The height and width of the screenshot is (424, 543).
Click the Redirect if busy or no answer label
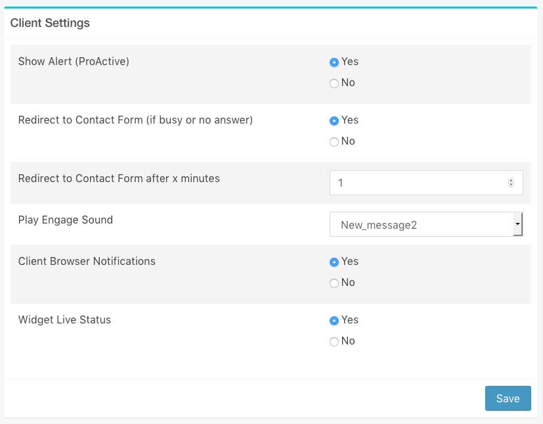[135, 120]
